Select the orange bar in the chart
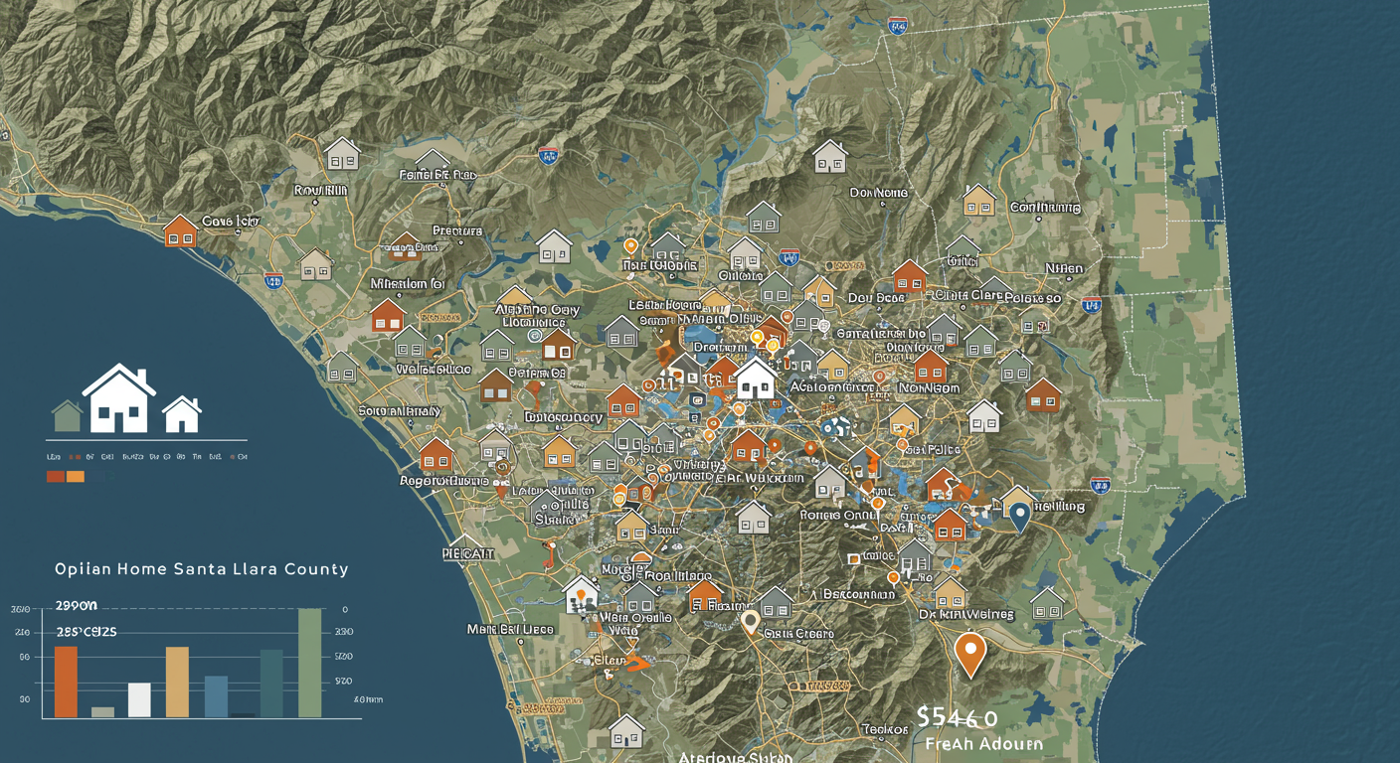The image size is (1400, 763). (x=66, y=682)
